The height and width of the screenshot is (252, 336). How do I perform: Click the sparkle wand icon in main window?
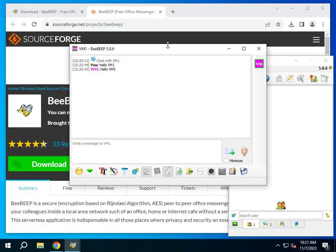[301, 78]
